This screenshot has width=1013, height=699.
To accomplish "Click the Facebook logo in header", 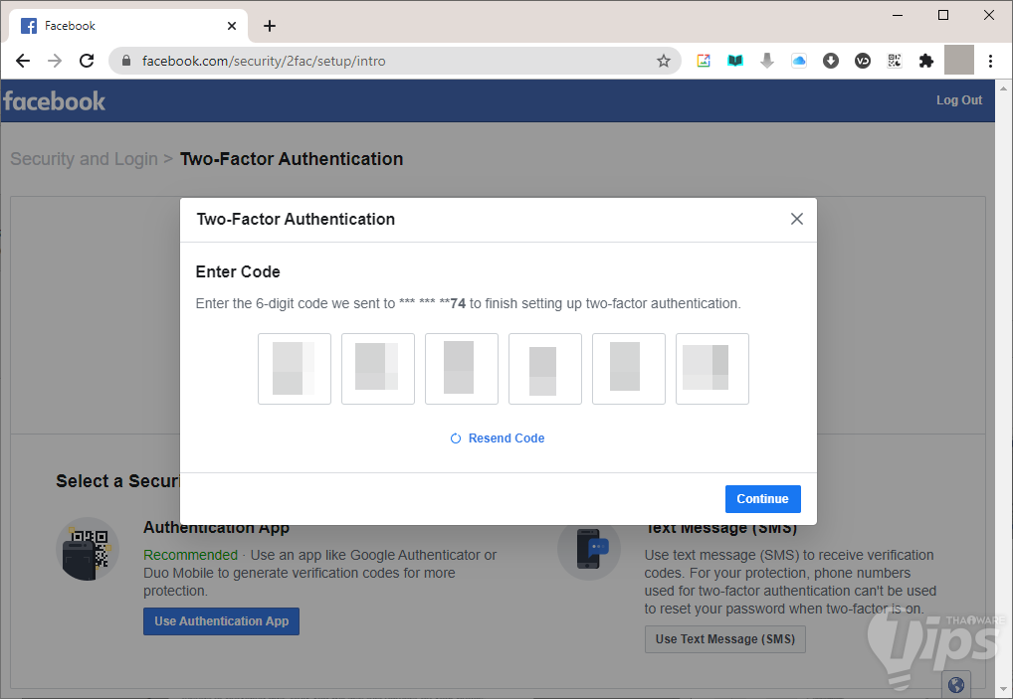I will (54, 100).
